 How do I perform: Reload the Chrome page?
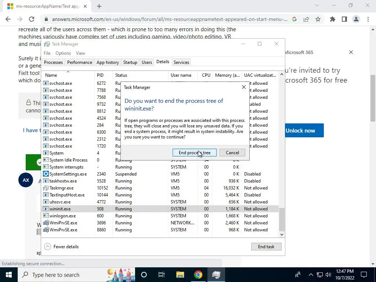coord(32,19)
